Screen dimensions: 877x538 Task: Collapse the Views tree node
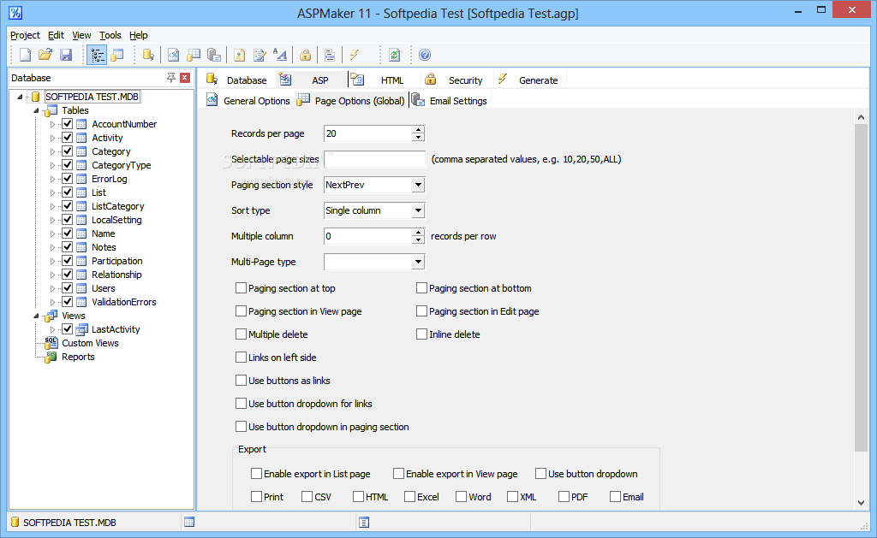pyautogui.click(x=36, y=316)
